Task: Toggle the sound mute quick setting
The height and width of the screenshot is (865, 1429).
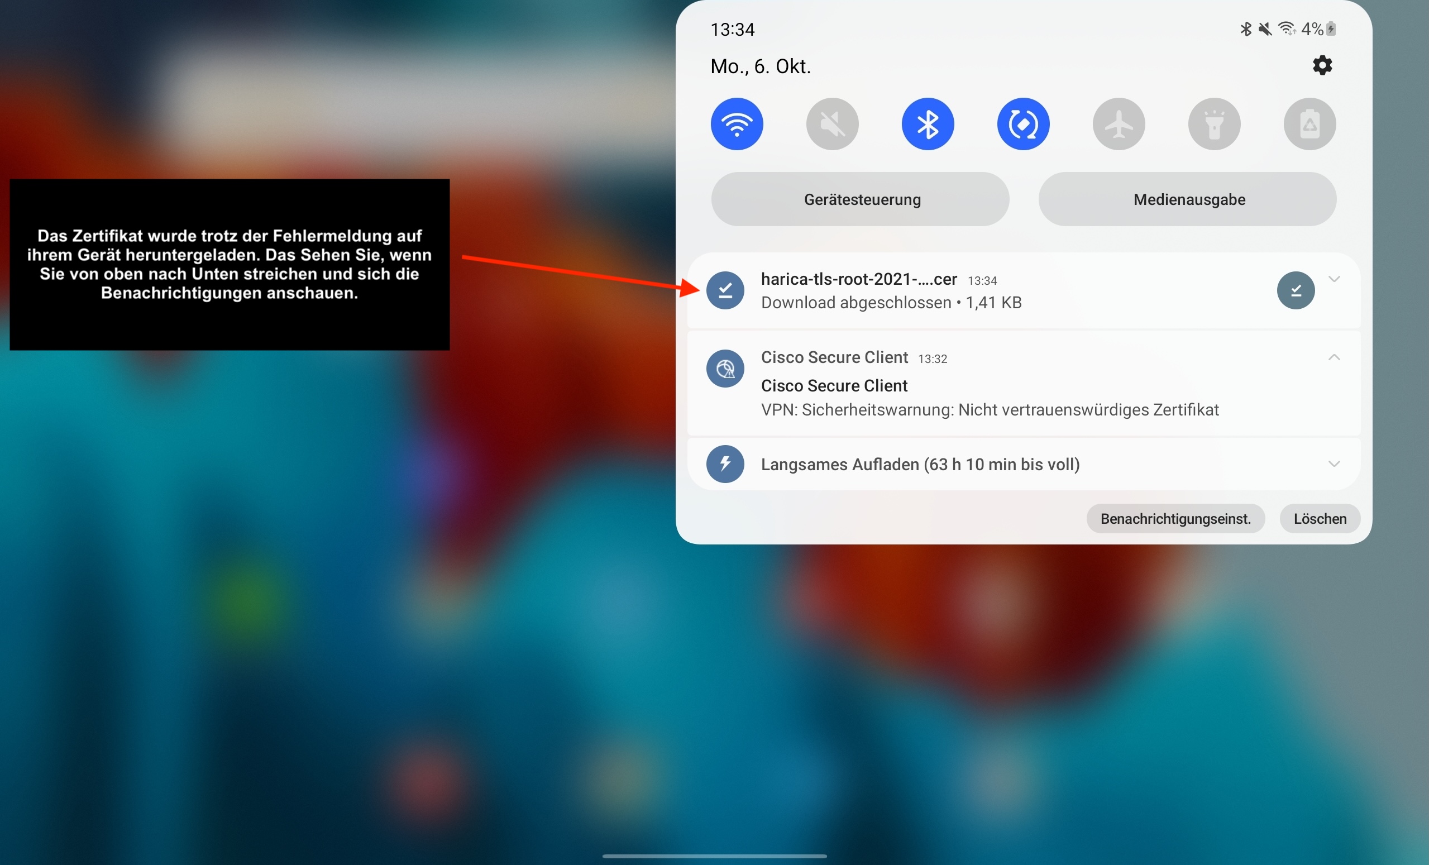Action: point(831,124)
